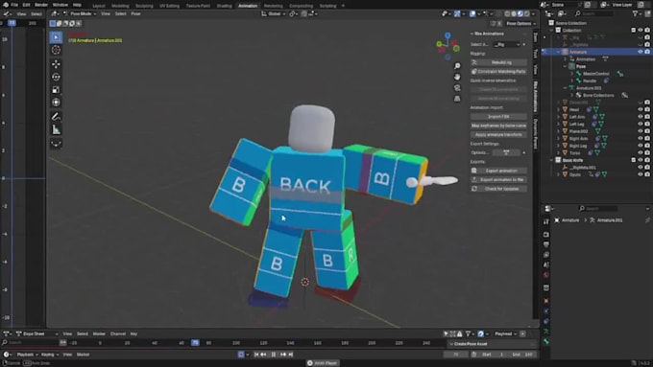This screenshot has width=653, height=367.
Task: Hide the Right Leg object eye icon
Action: click(641, 146)
